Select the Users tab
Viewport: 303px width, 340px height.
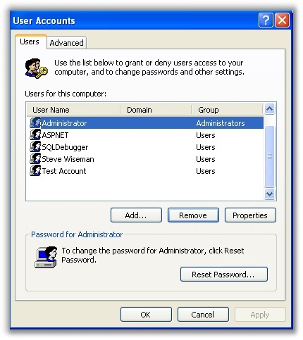pyautogui.click(x=30, y=42)
